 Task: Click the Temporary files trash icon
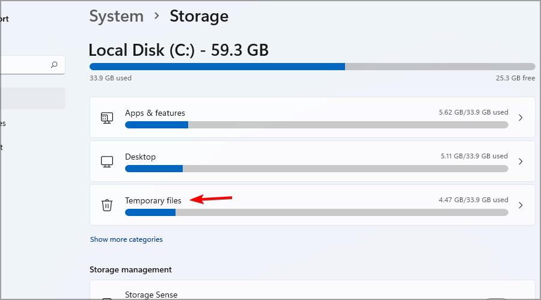point(107,205)
